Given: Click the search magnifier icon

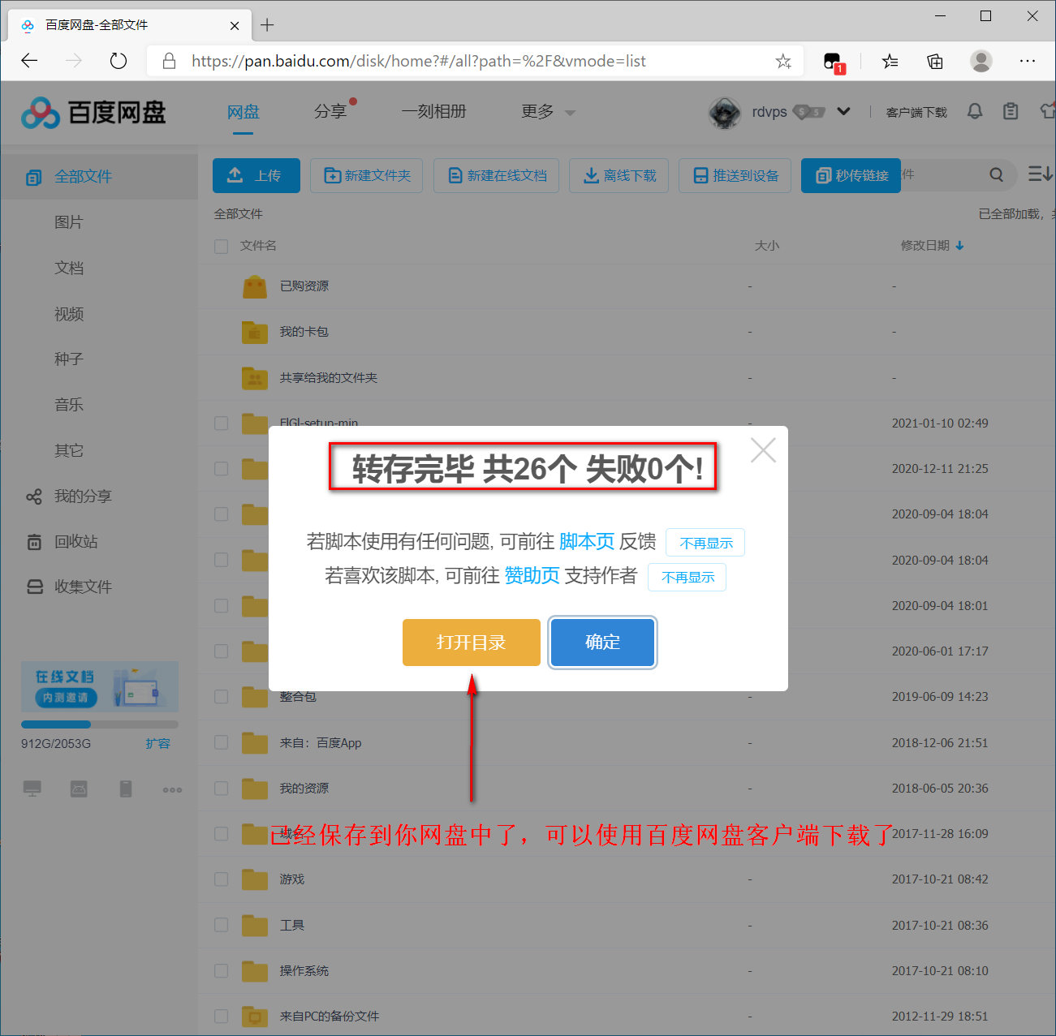Looking at the screenshot, I should coord(997,174).
